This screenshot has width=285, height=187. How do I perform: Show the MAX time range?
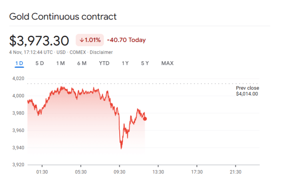click(167, 63)
